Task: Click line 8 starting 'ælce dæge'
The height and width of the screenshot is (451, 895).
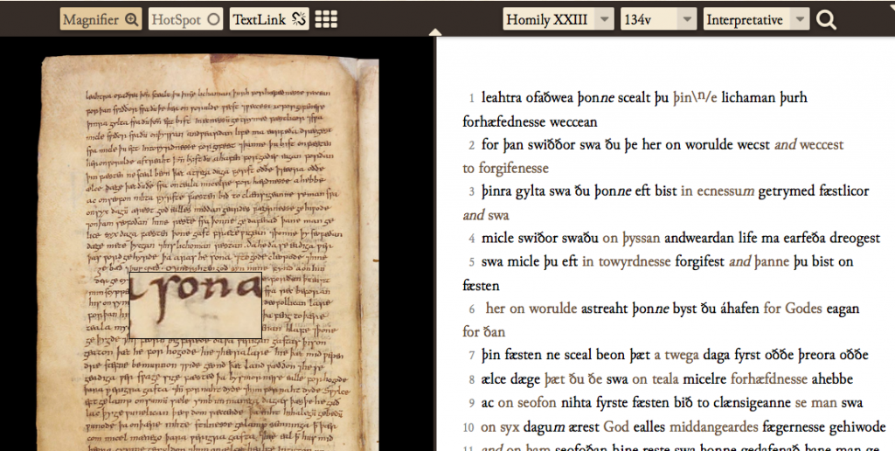Action: click(667, 379)
